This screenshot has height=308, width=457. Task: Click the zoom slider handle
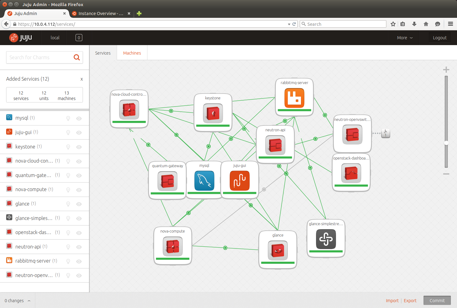[446, 143]
